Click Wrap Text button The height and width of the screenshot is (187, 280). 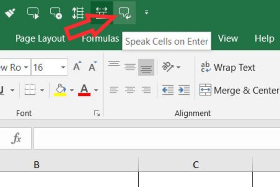[228, 67]
